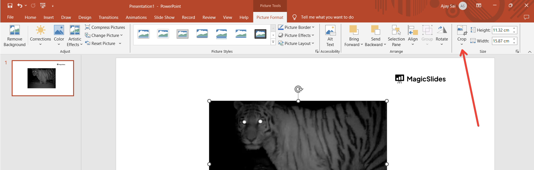Select the Picture Format tab
Image resolution: width=534 pixels, height=170 pixels.
[x=270, y=17]
